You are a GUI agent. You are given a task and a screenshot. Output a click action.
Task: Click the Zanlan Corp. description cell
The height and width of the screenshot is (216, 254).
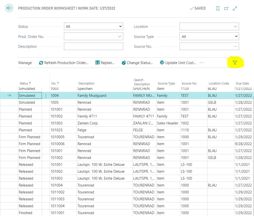click(x=105, y=123)
